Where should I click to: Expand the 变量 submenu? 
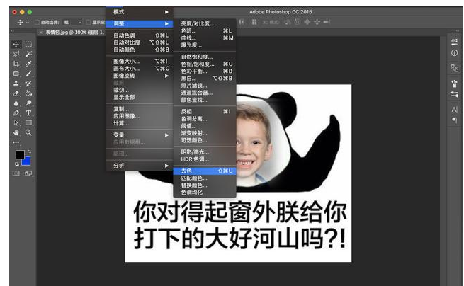tap(139, 135)
